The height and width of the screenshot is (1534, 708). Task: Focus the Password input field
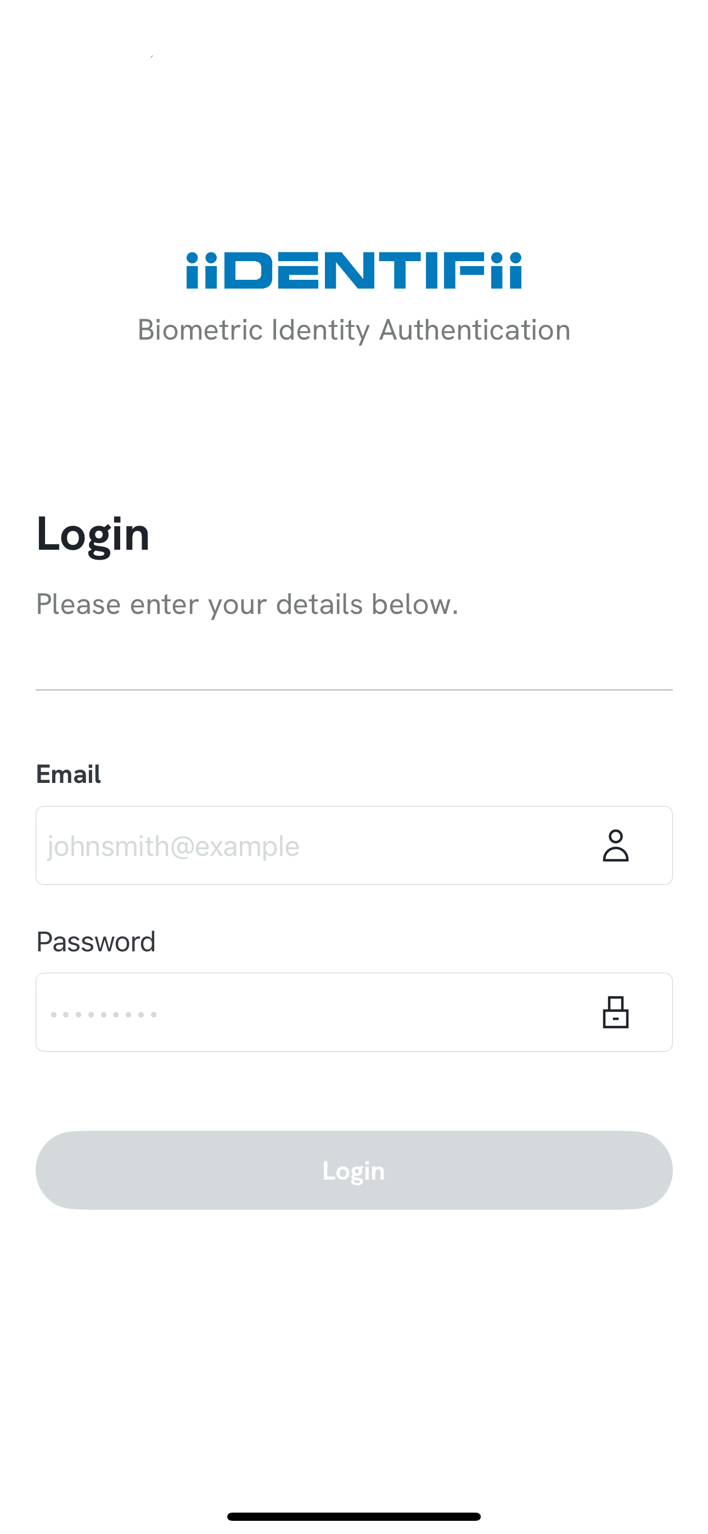(x=354, y=1012)
